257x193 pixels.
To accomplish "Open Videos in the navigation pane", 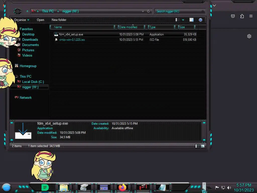I will 27,55.
